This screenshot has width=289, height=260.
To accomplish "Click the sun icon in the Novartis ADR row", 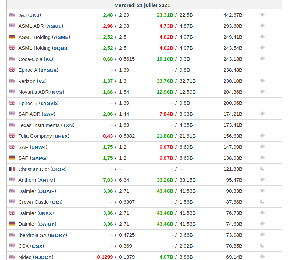I will (262, 92).
